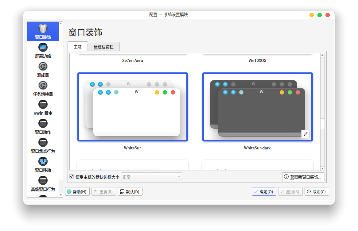Cancel with the 取消(C) button
The width and height of the screenshot is (358, 231).
[x=317, y=191]
